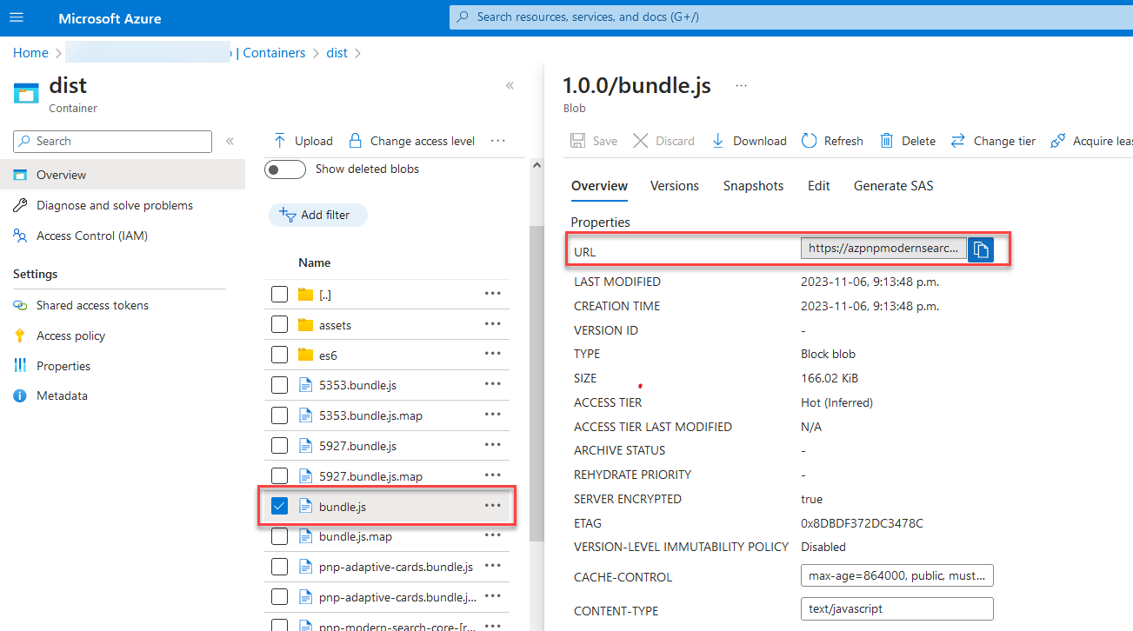Open more container toolbar options ellipsis

[x=497, y=141]
